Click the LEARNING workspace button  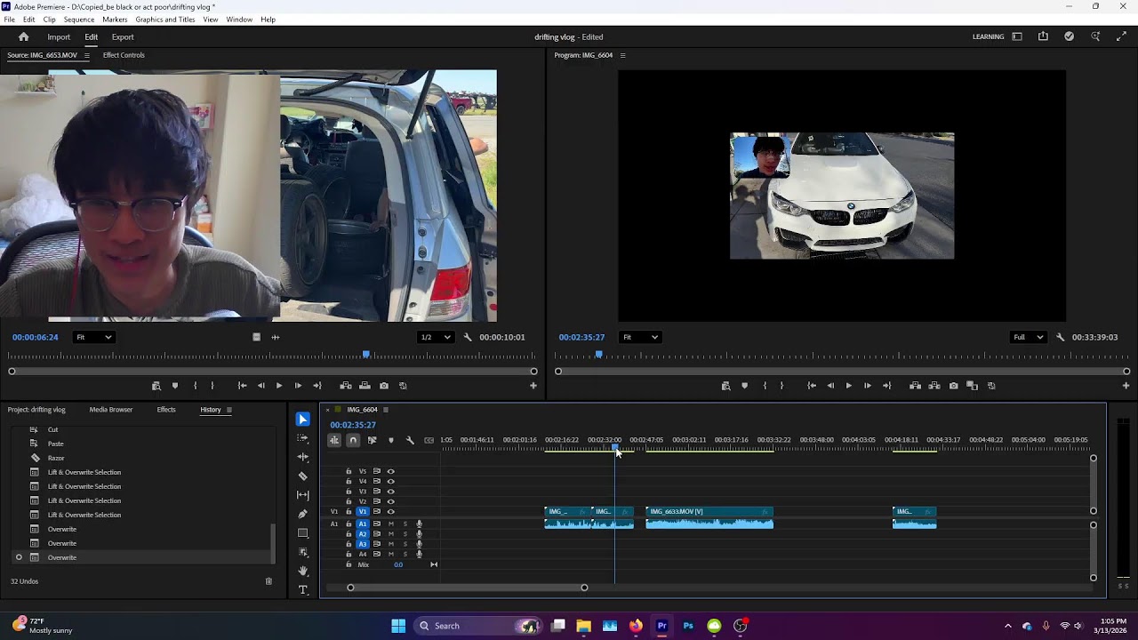tap(989, 37)
